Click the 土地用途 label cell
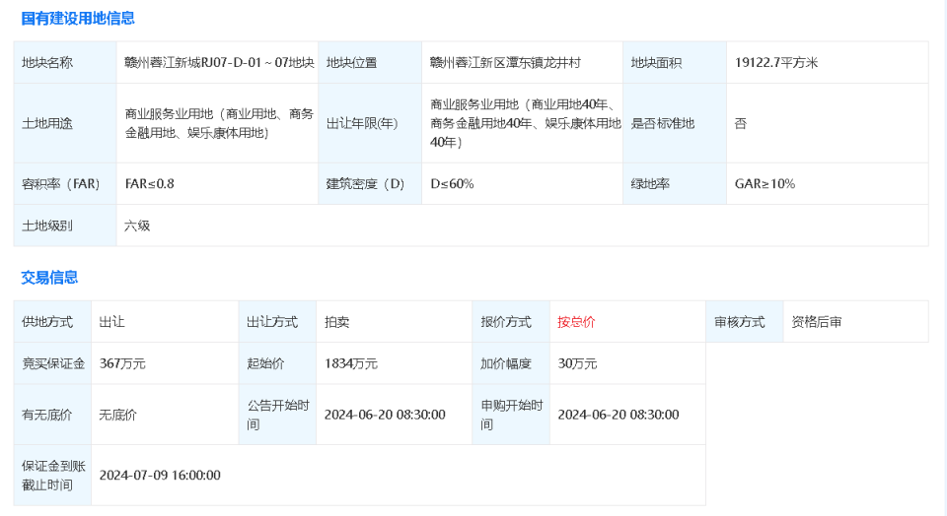947x516 pixels. [x=65, y=123]
